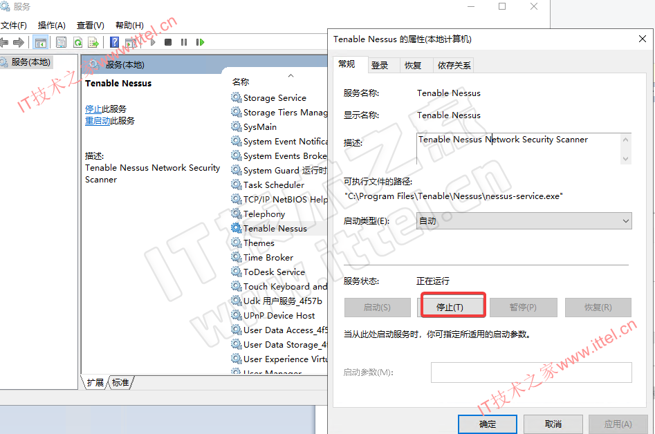Close the Tenable Nessus properties dialog
Viewport: 655px width, 434px height.
pos(643,39)
